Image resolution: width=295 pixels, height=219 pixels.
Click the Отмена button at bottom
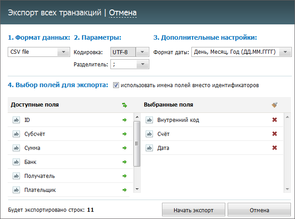[259, 210]
